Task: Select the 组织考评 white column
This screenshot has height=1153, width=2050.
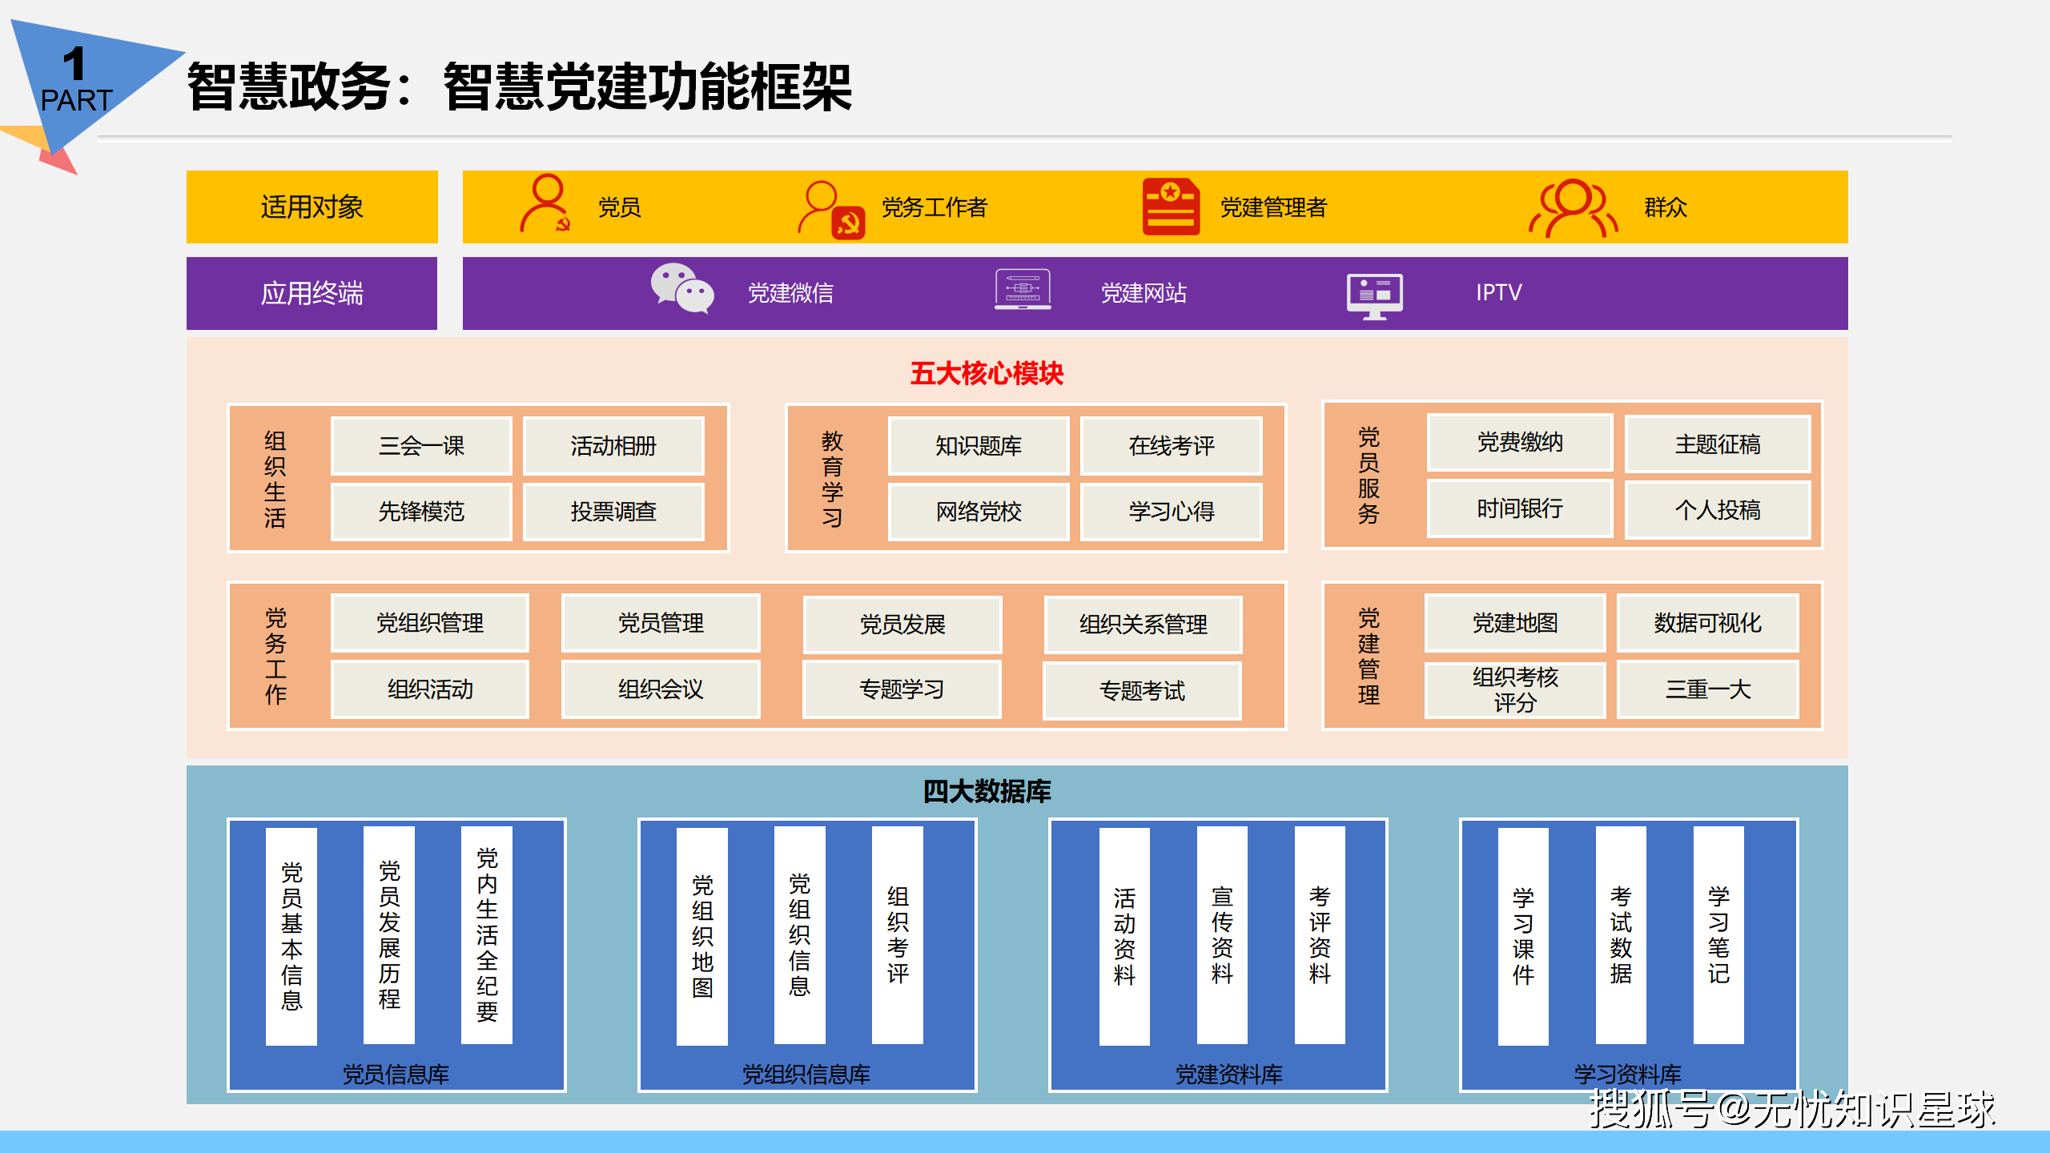Action: point(897,934)
